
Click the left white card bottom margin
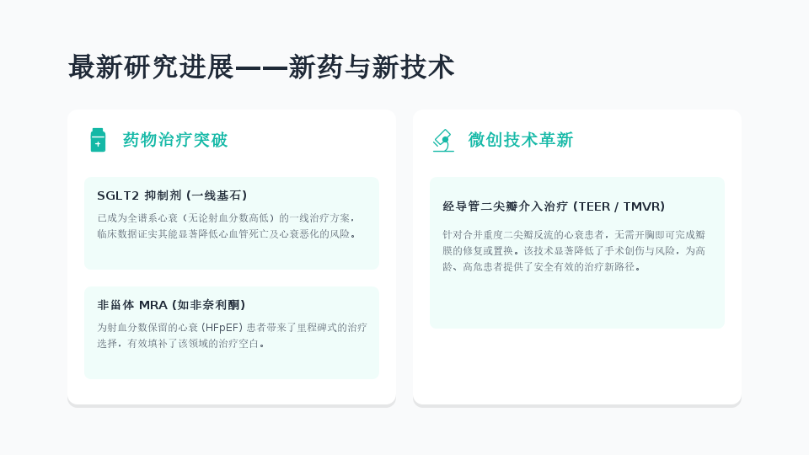click(232, 392)
